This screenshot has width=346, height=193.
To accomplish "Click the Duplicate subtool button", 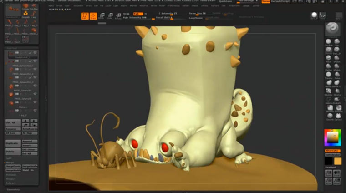I will (13, 143).
